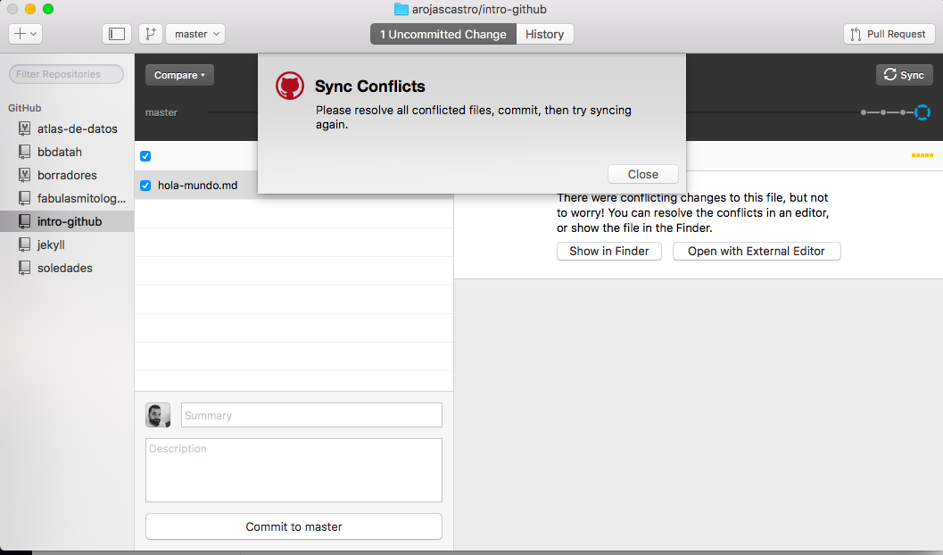Click the Filter Repositories search field
943x555 pixels.
tap(67, 74)
